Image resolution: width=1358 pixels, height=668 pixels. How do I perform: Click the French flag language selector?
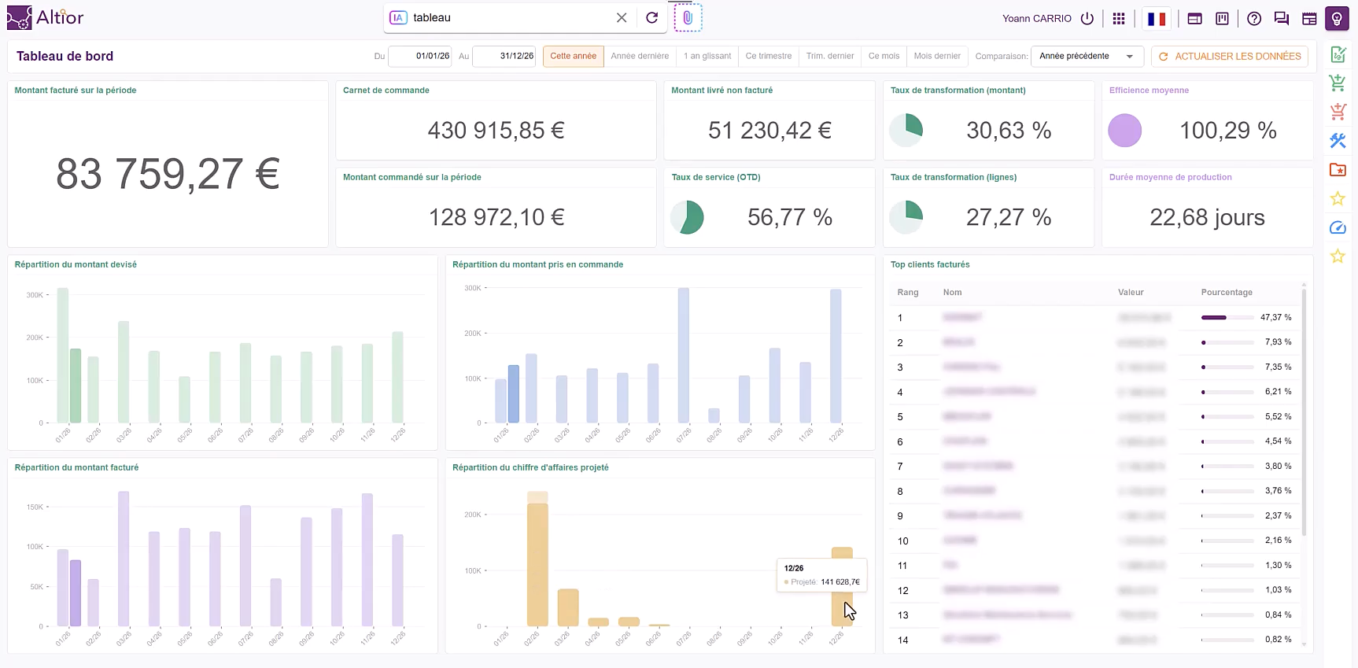point(1157,18)
